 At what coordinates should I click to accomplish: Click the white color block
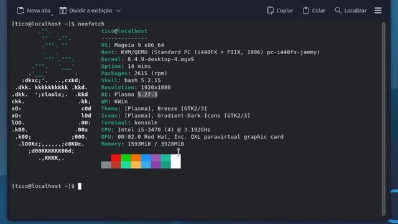[175, 161]
